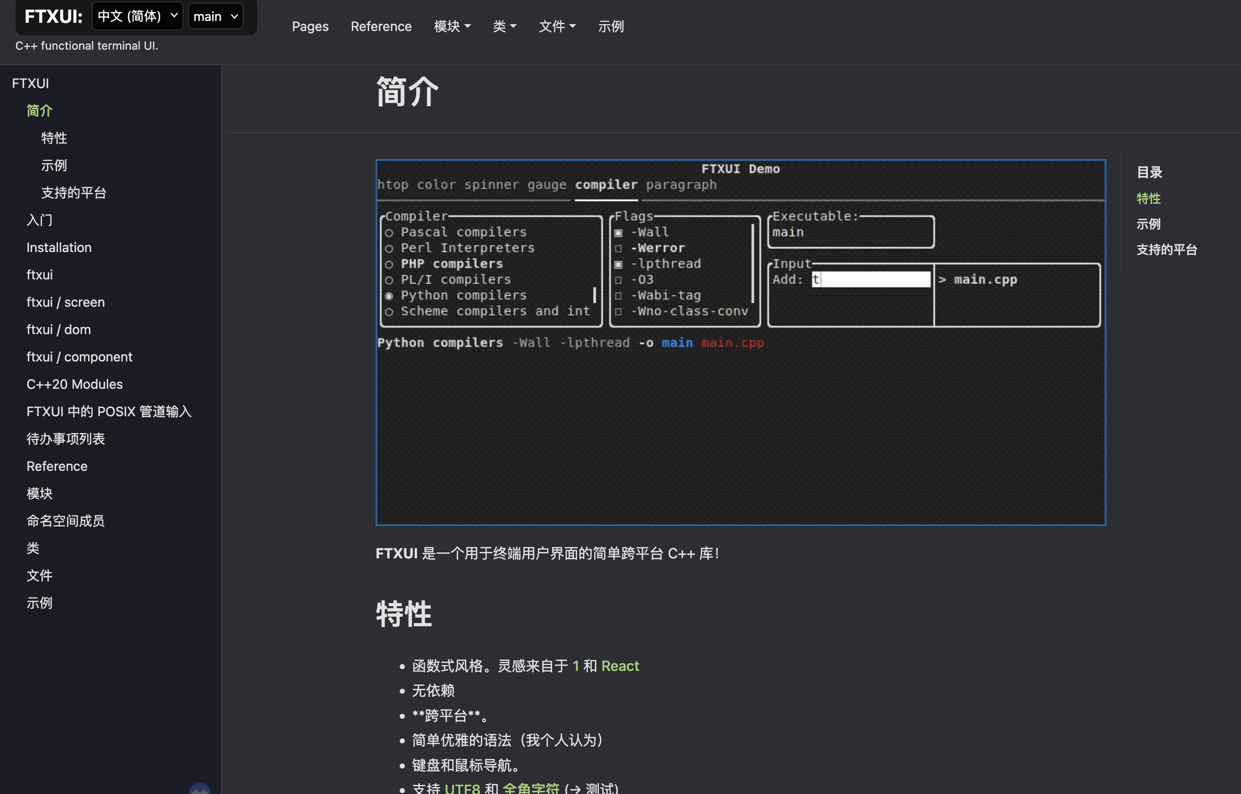Open the last 示例 entry in sidebar
Image resolution: width=1241 pixels, height=794 pixels.
point(39,603)
